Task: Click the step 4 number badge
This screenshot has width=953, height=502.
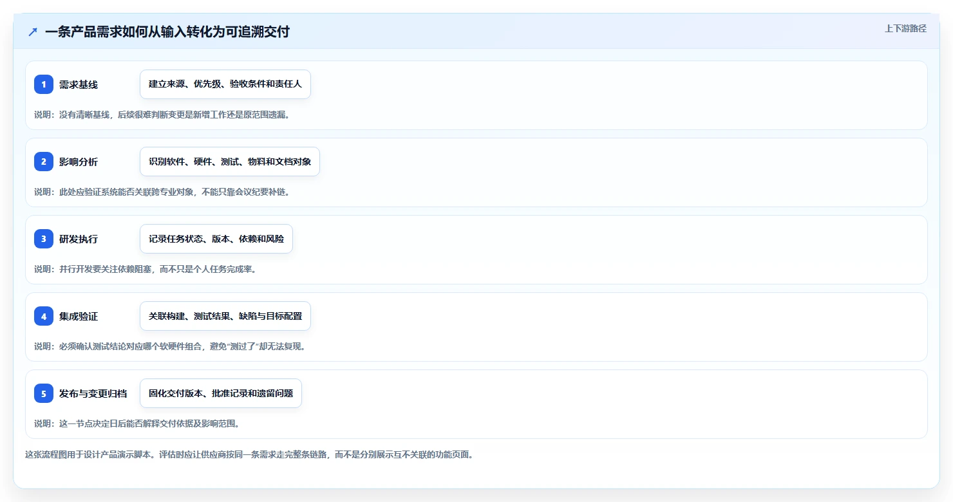Action: coord(44,316)
